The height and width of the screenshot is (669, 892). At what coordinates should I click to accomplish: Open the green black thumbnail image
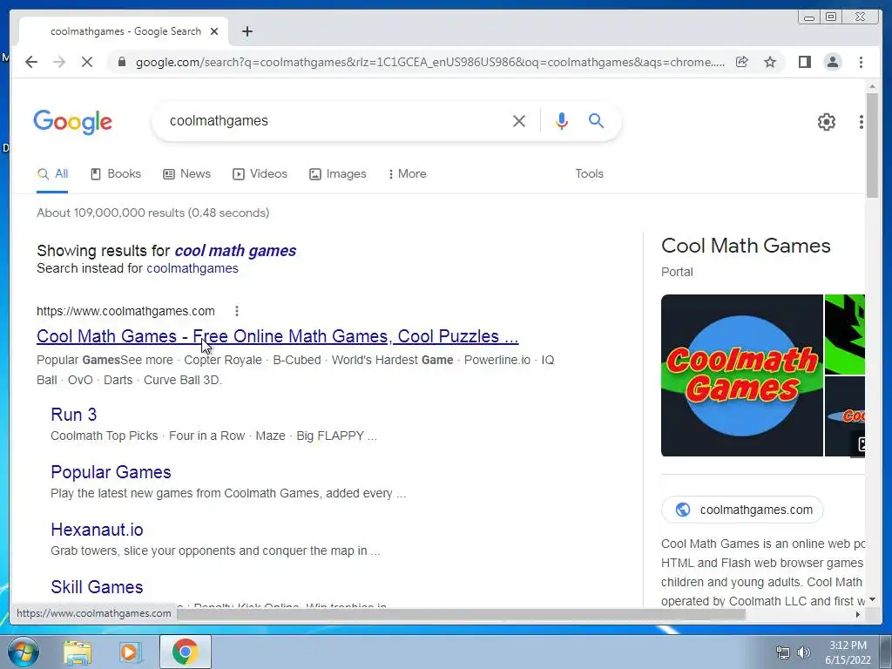pyautogui.click(x=845, y=334)
